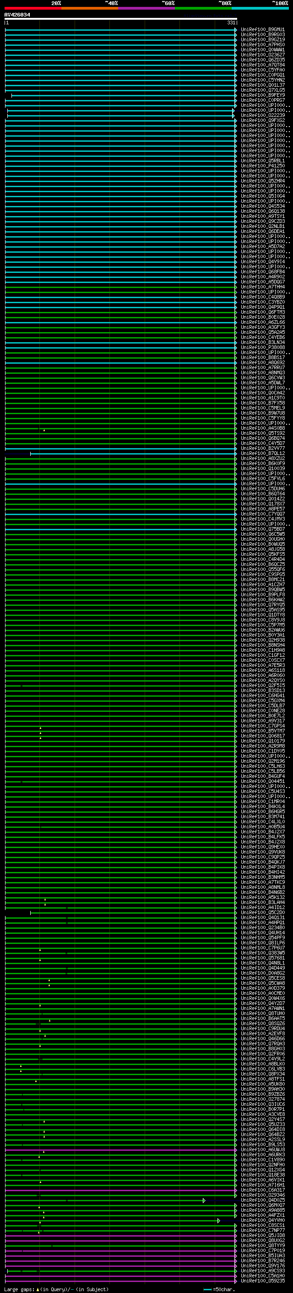
Task: Click hit label UniRef100_Q75BD7
Action: [x=262, y=529]
